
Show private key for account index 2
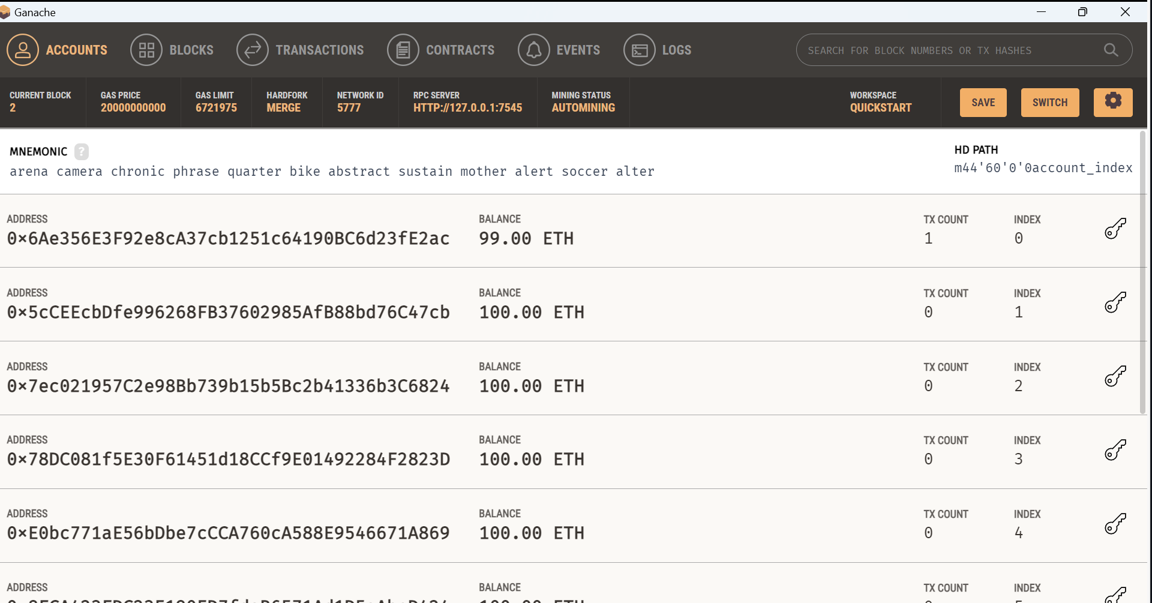[1115, 376]
